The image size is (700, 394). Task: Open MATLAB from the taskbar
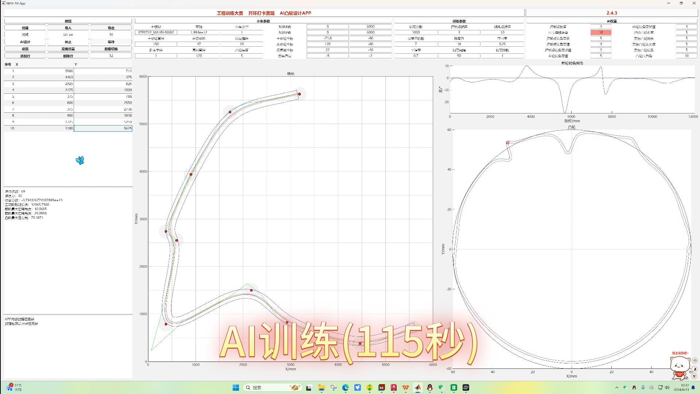pos(418,387)
